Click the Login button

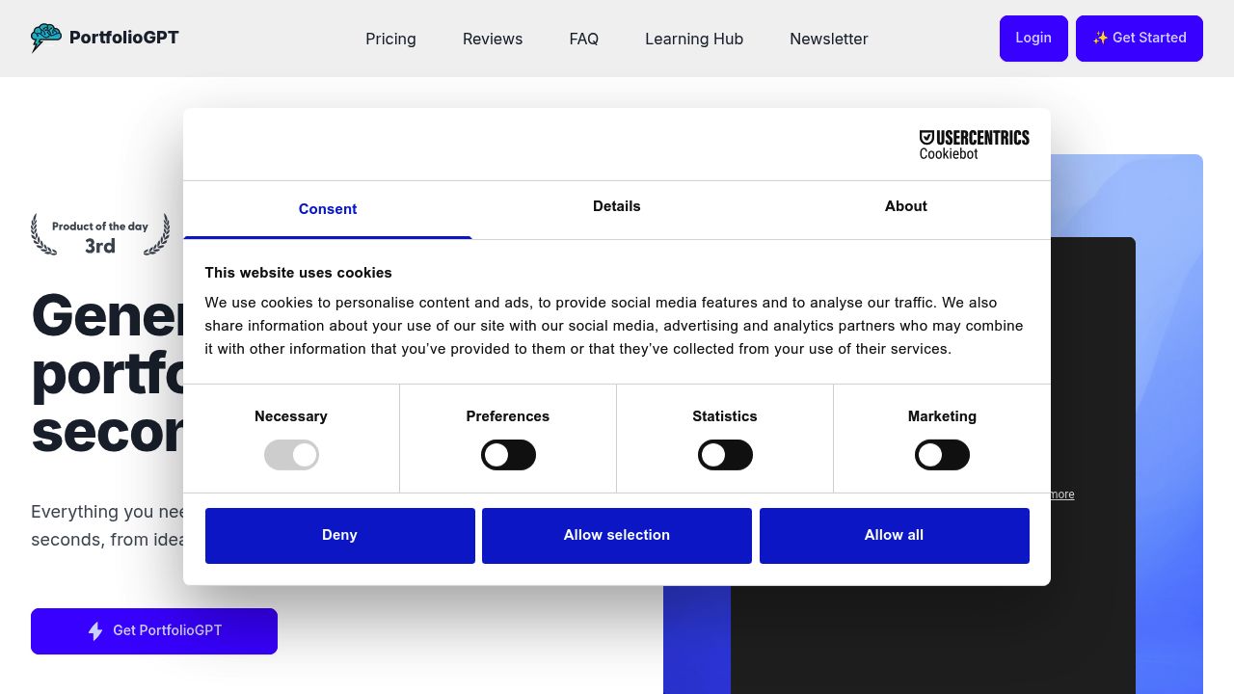tap(1033, 39)
